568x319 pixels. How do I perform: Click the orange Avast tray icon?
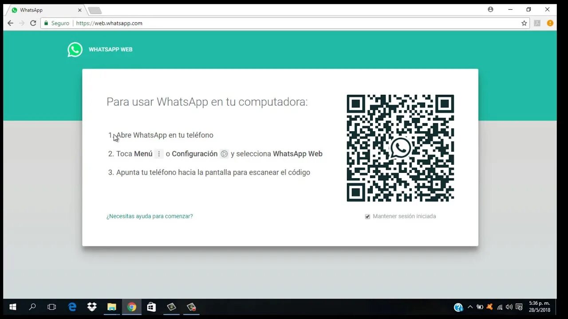pos(490,307)
